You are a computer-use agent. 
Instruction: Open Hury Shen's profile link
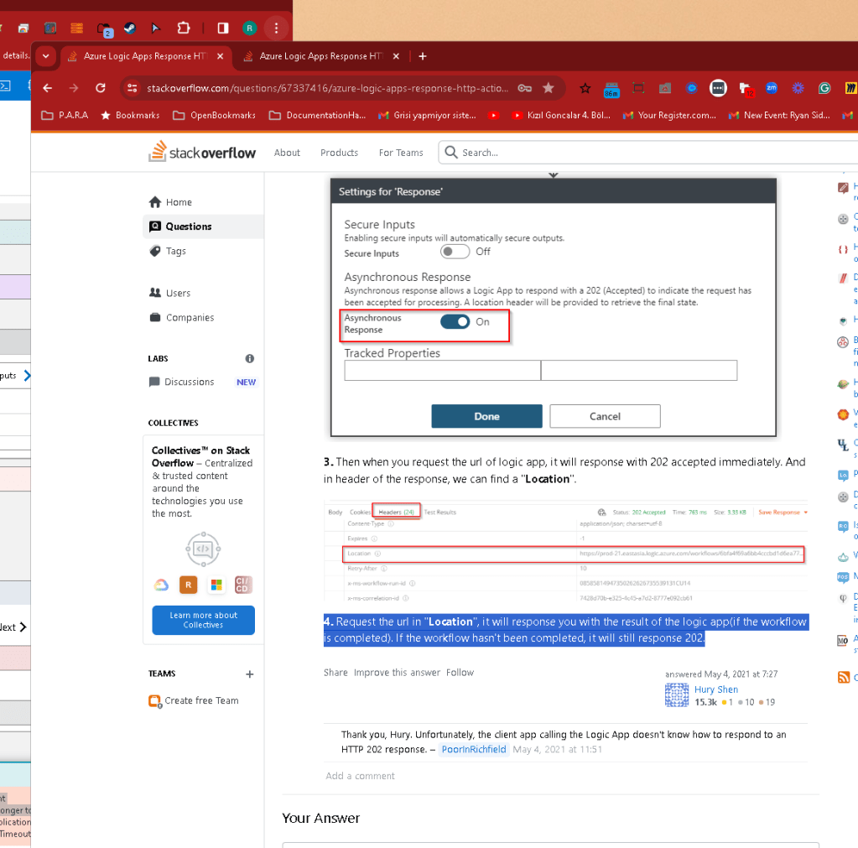click(x=715, y=689)
